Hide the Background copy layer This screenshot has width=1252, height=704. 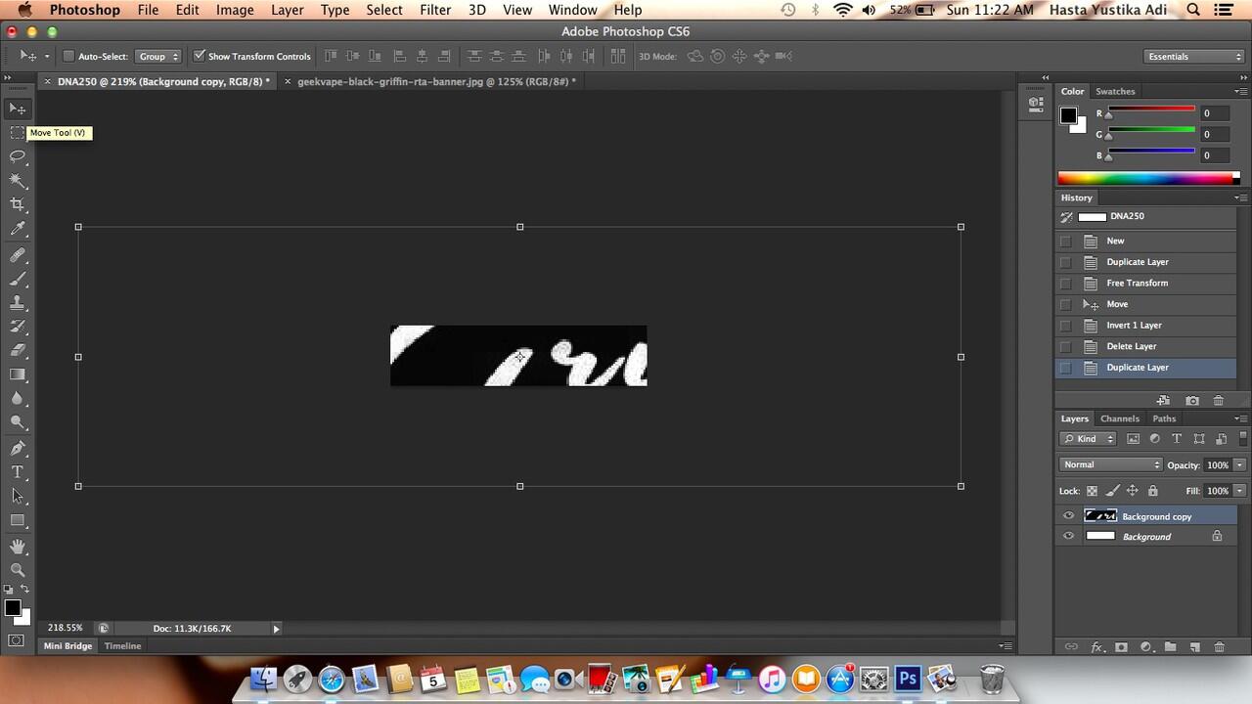1068,516
